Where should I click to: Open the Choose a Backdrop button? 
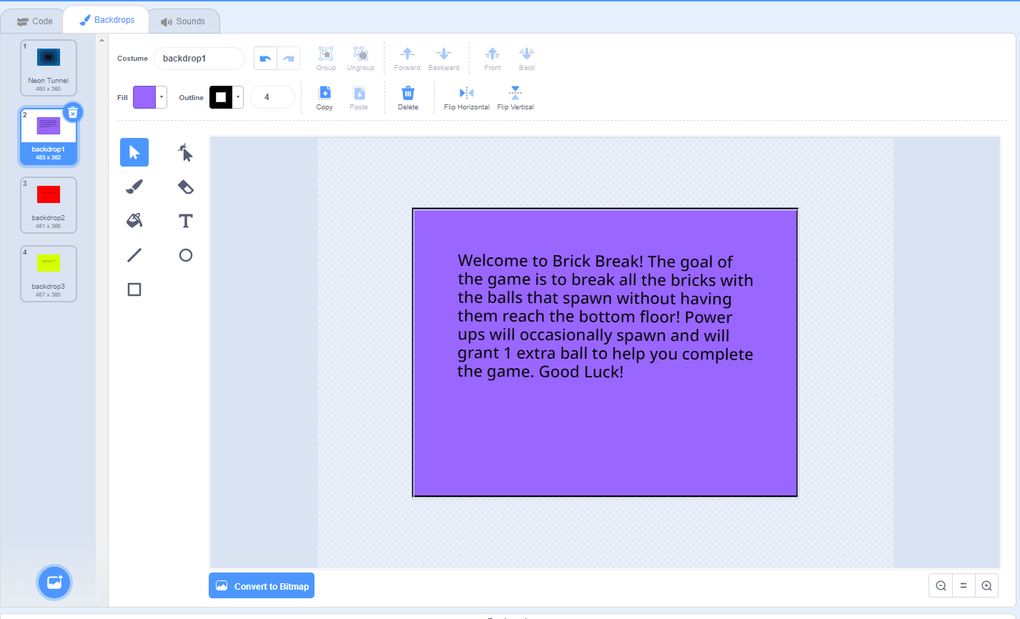[54, 583]
